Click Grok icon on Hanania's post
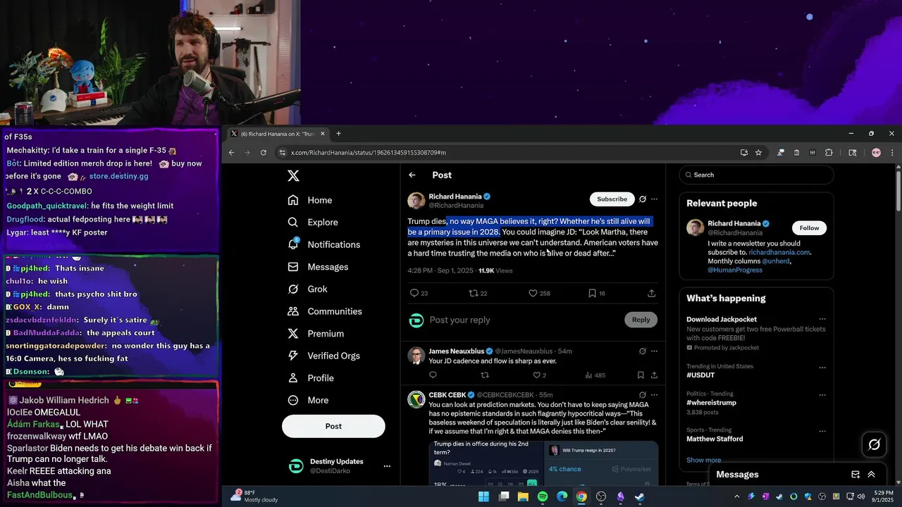902x507 pixels. (642, 199)
